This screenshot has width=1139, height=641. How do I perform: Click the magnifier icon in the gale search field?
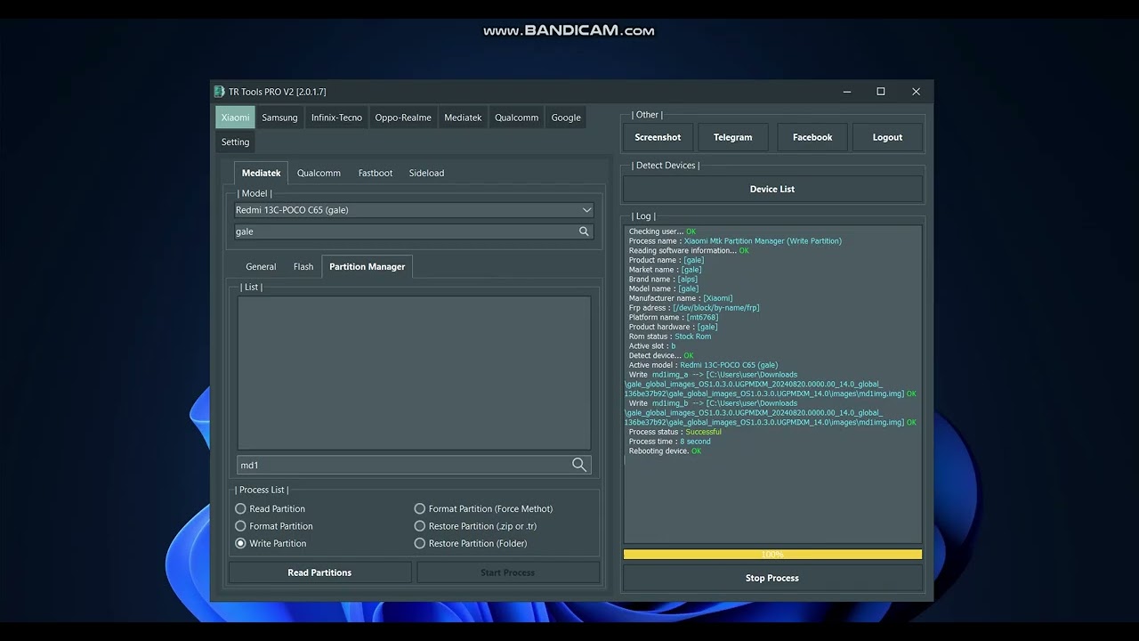point(584,231)
